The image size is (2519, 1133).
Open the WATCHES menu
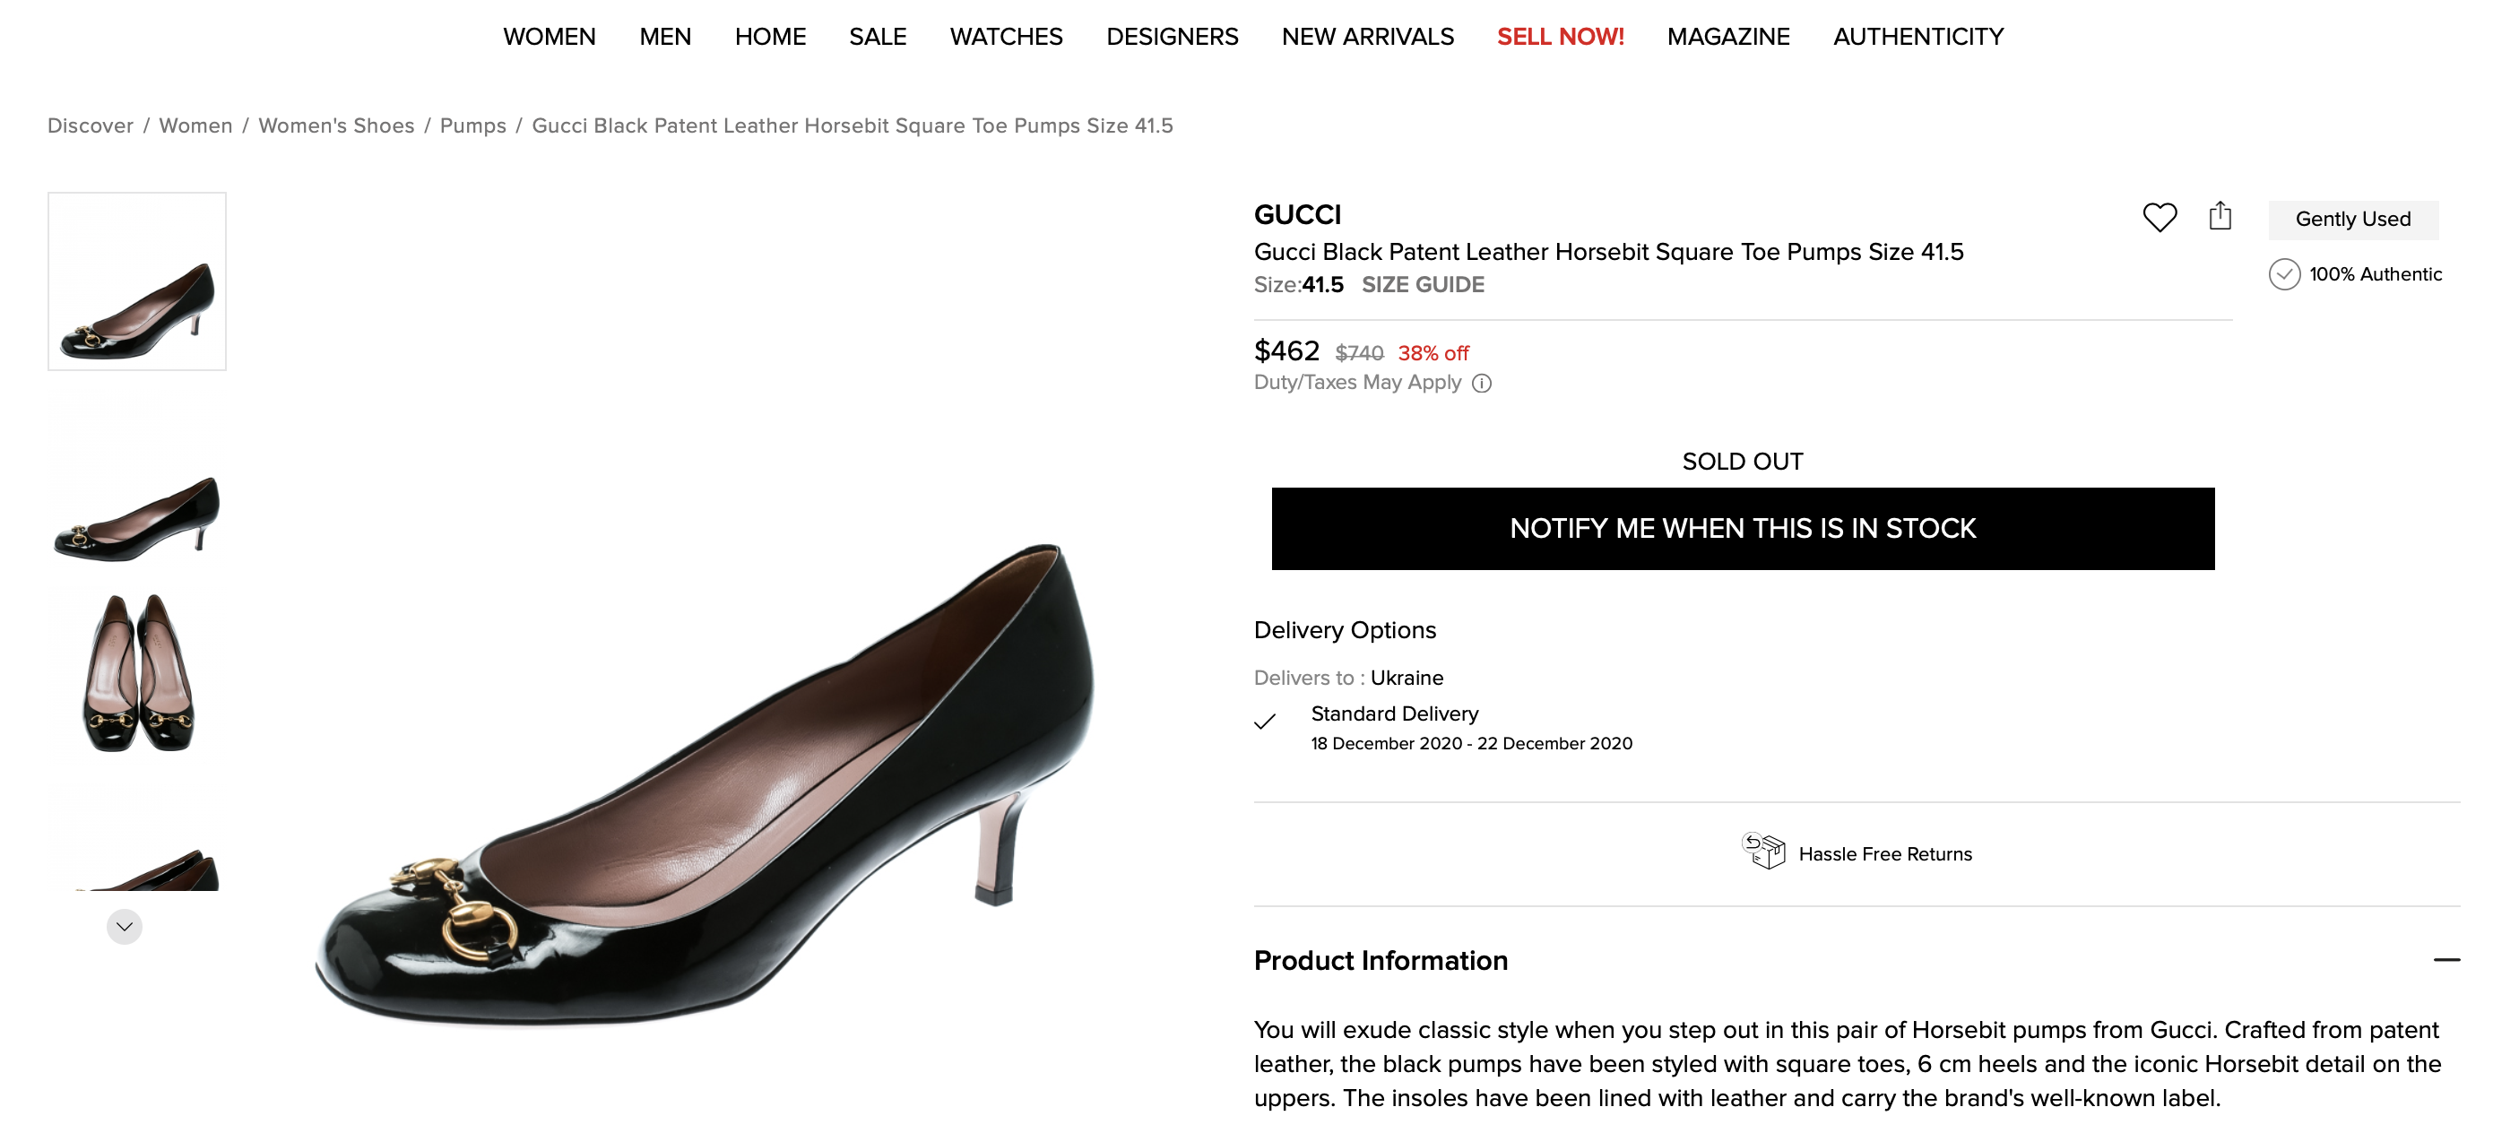1005,37
